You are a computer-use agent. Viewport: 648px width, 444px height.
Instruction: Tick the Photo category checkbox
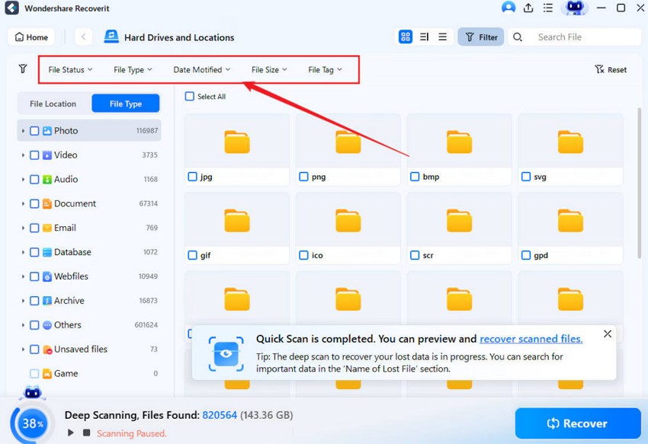coord(34,131)
